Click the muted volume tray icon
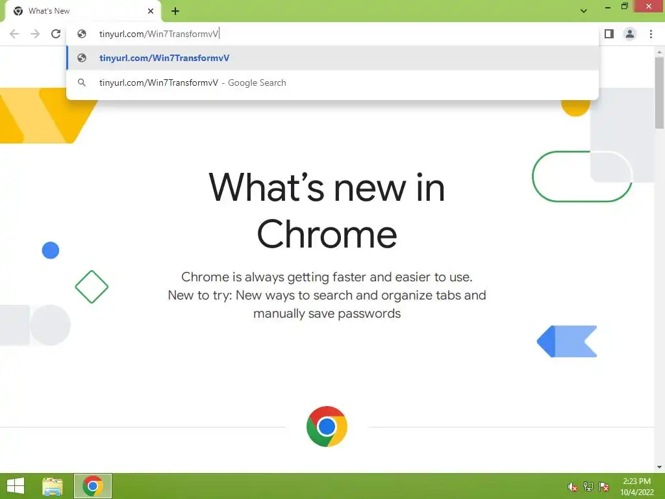Screen dimensions: 665x499 coord(572,487)
